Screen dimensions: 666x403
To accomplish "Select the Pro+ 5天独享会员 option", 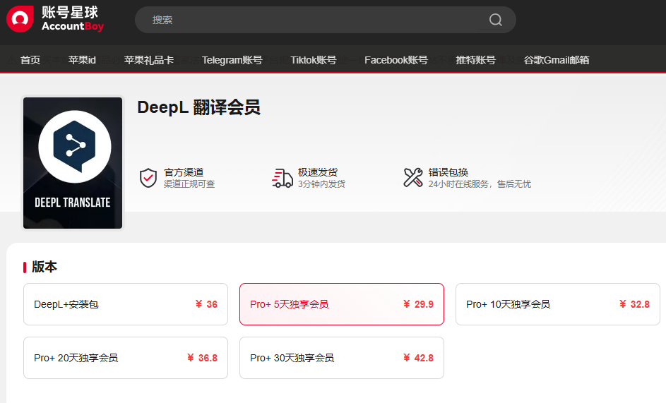I will point(342,304).
